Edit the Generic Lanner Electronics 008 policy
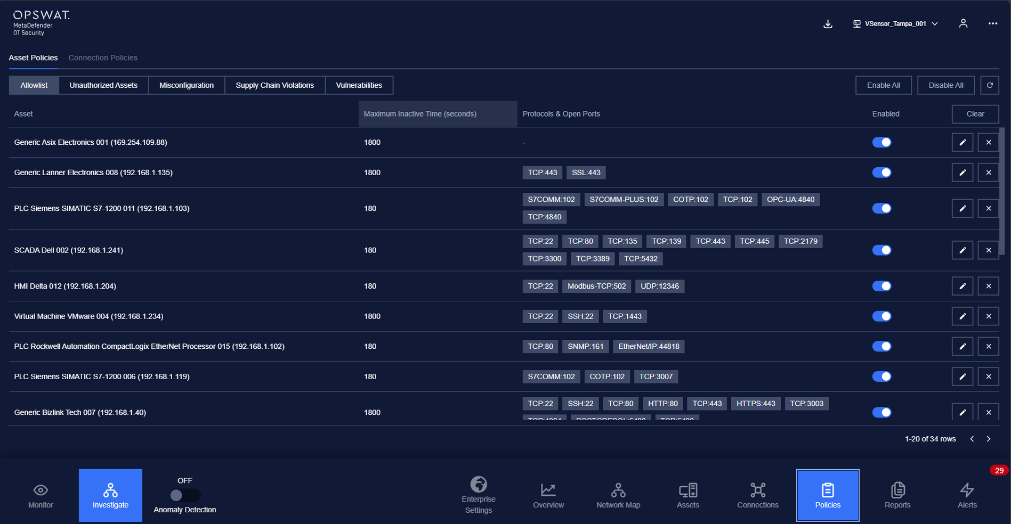 (963, 173)
